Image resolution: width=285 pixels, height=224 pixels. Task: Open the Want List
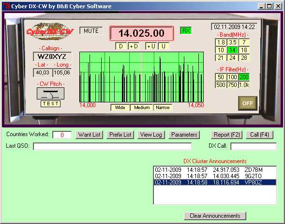click(89, 135)
